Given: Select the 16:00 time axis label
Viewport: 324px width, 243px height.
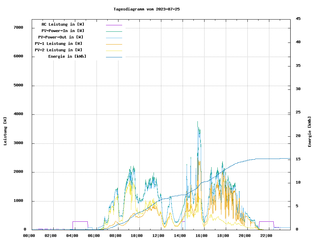Looking at the screenshot, I should [x=201, y=236].
